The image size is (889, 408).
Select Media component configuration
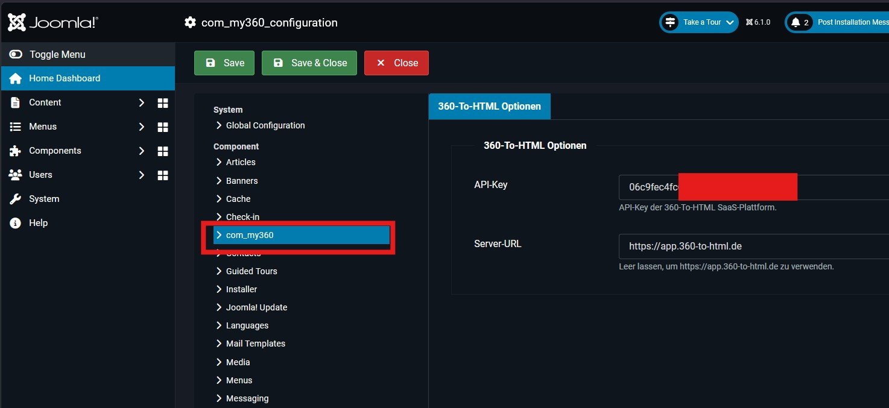(x=238, y=362)
